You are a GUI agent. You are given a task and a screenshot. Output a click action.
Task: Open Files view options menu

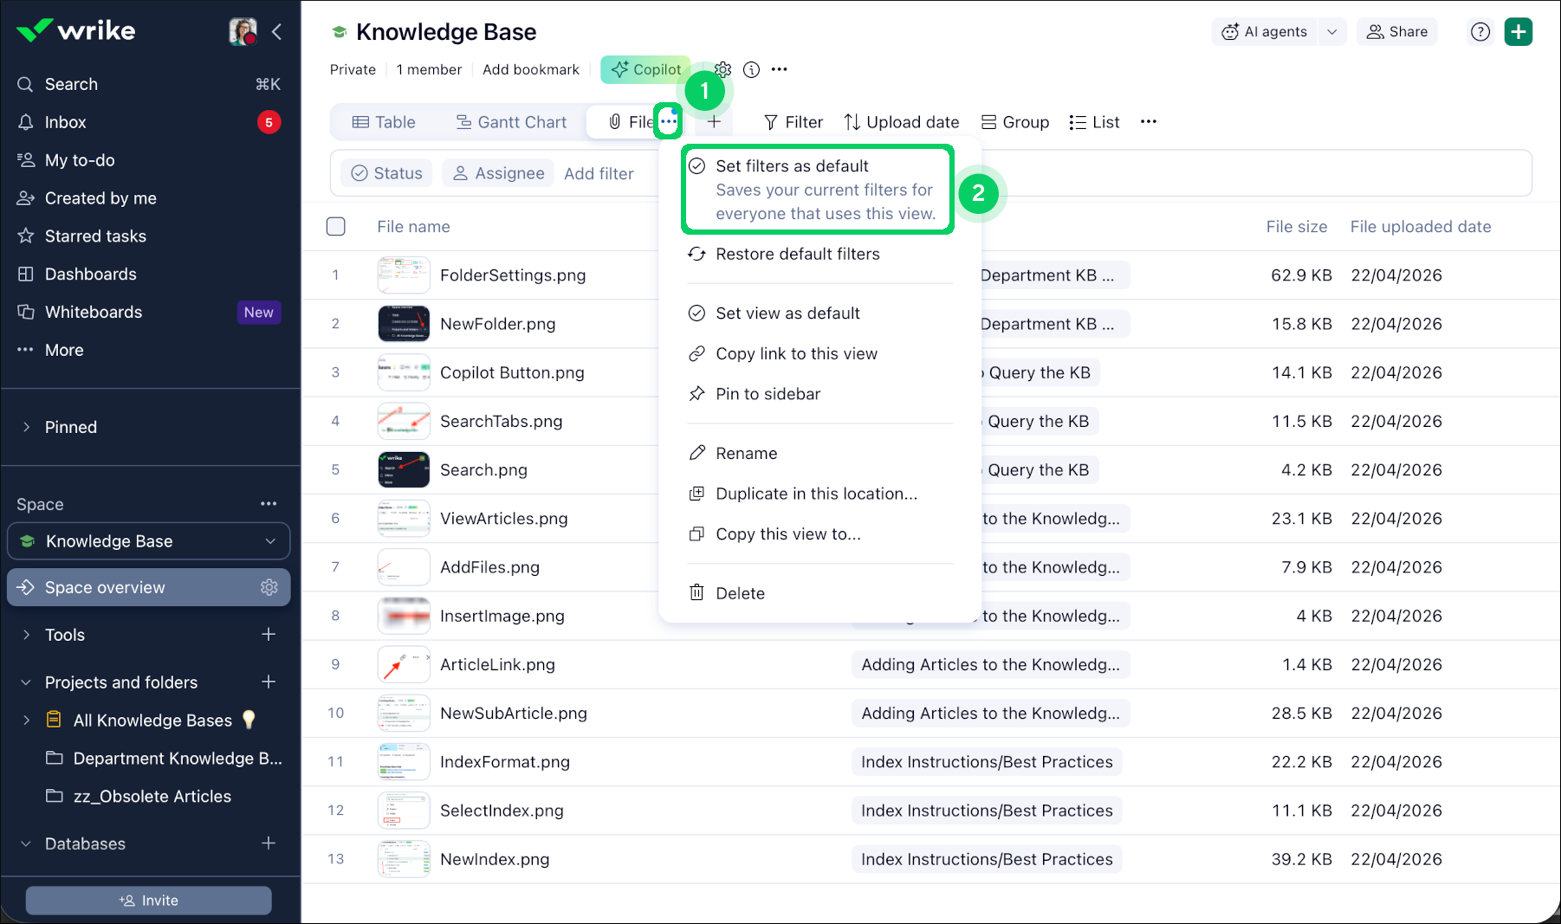point(668,122)
